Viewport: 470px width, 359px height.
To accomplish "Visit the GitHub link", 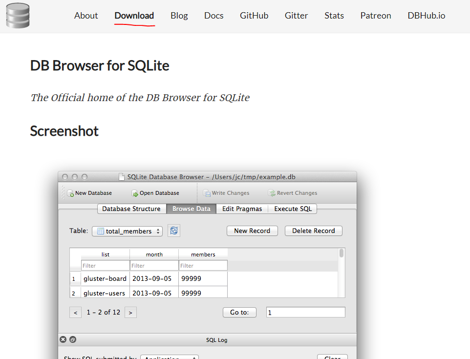I will 254,16.
